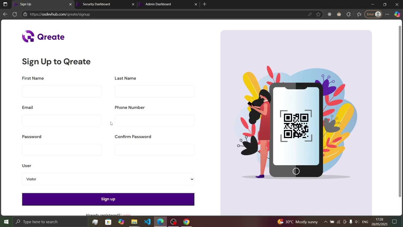403x227 pixels.
Task: Open Microsoft Store from taskbar
Action: click(108, 222)
